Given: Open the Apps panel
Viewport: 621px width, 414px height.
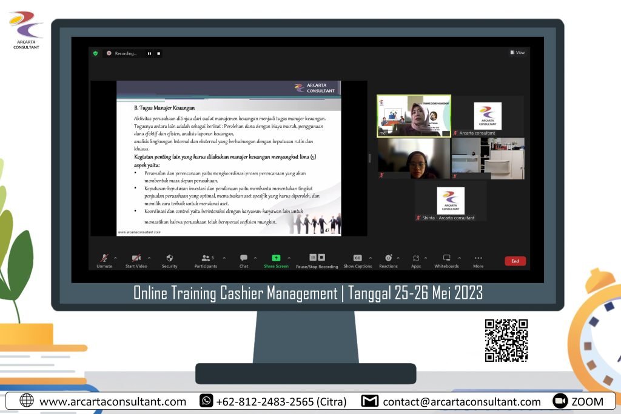Looking at the screenshot, I should pyautogui.click(x=415, y=258).
